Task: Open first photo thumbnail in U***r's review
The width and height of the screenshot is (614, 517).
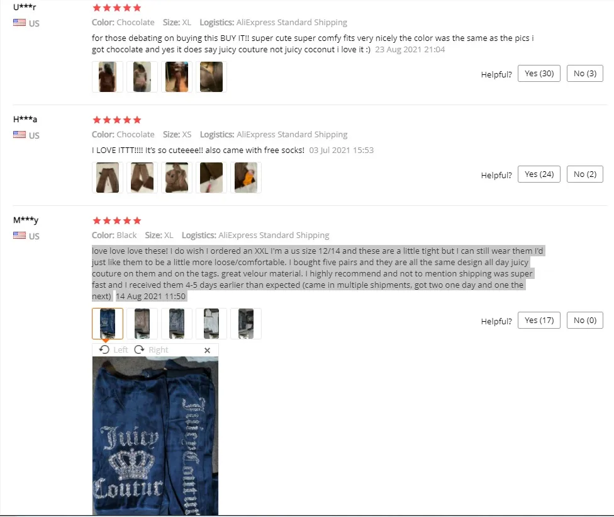Action: (108, 77)
